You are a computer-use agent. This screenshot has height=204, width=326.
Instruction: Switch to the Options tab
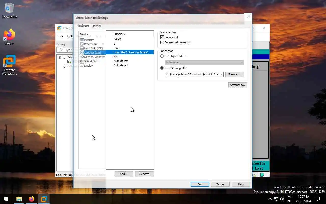point(97,26)
